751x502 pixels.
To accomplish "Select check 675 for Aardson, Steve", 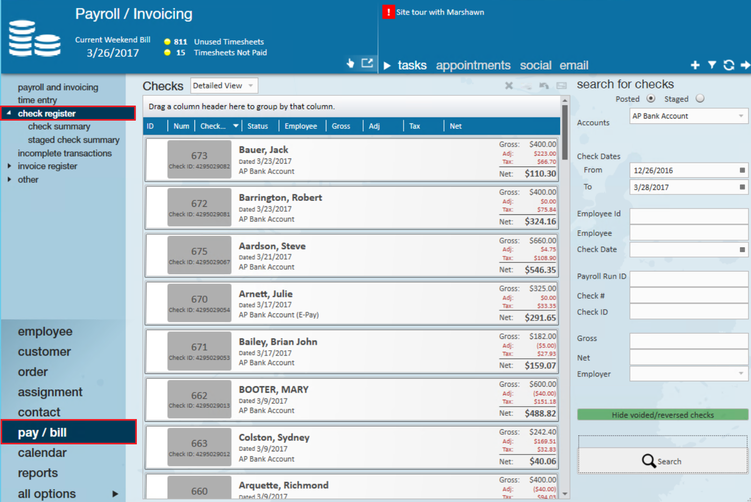I will tap(351, 255).
